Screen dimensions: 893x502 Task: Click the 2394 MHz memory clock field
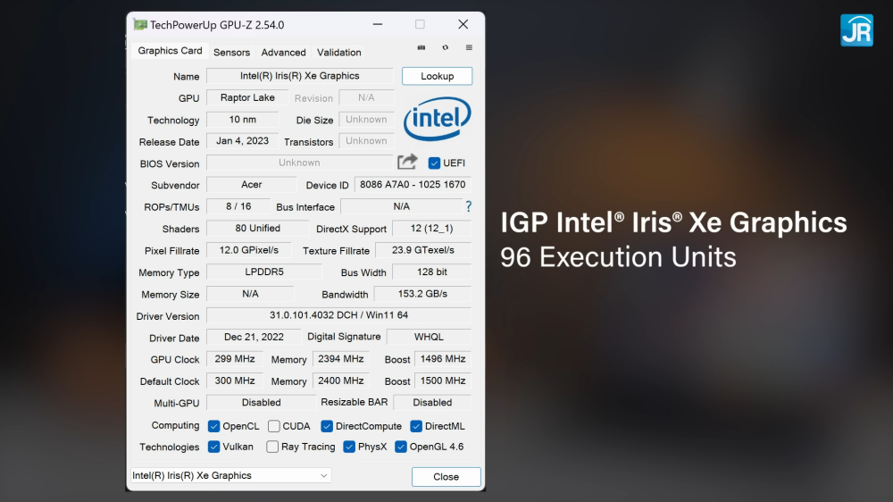click(341, 359)
